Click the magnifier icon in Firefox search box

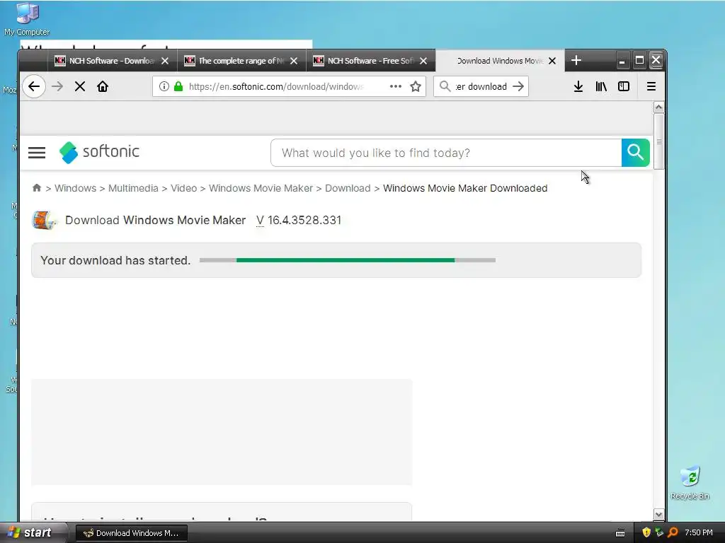(445, 86)
